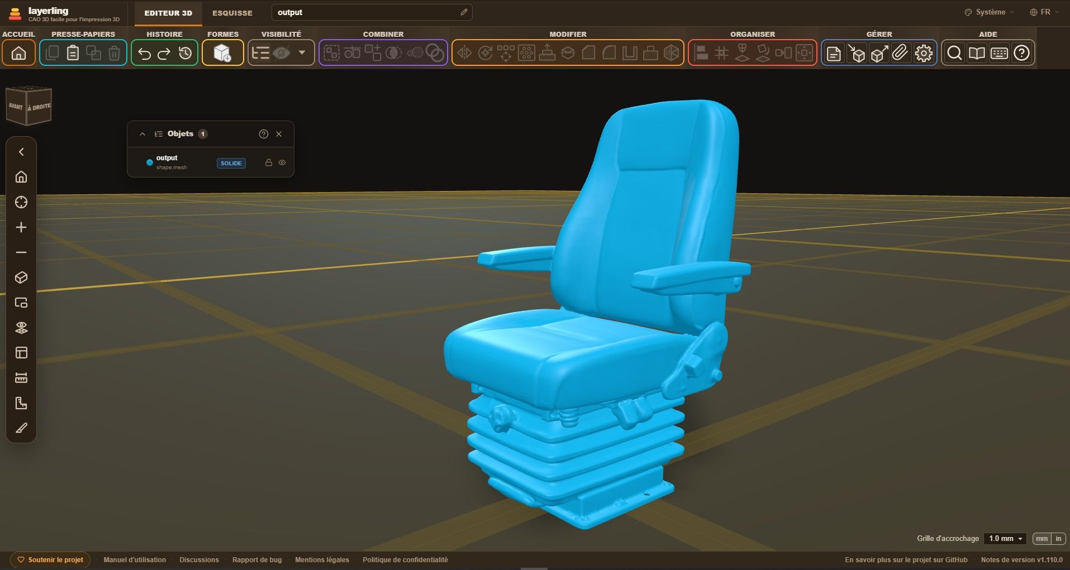1070x570 pixels.
Task: Open the user manual book icon
Action: coord(977,53)
